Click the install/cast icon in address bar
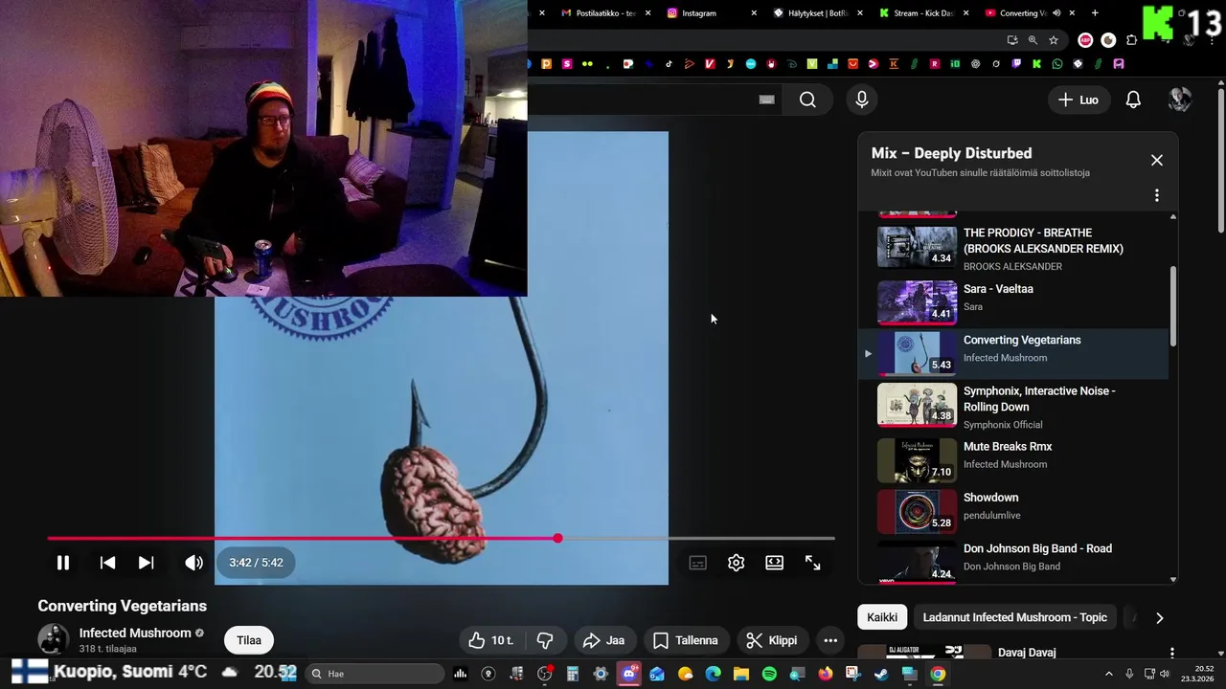The image size is (1226, 689). (x=1012, y=40)
